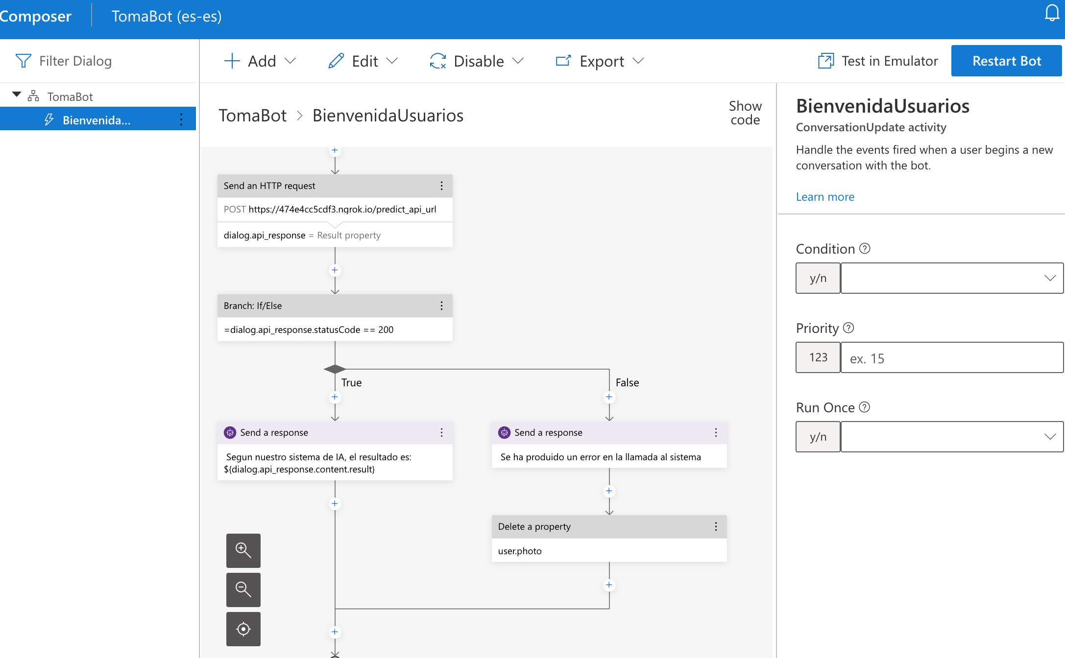
Task: Open options for the Delete a property node
Action: pos(716,526)
